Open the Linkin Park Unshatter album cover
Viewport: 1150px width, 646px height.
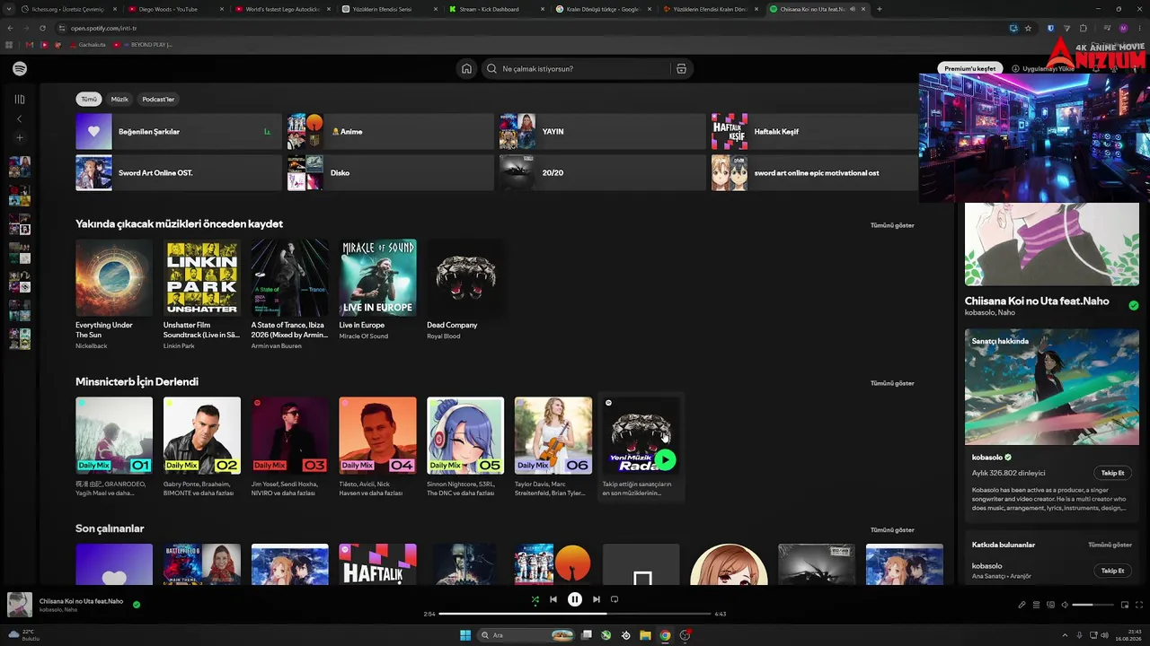202,278
